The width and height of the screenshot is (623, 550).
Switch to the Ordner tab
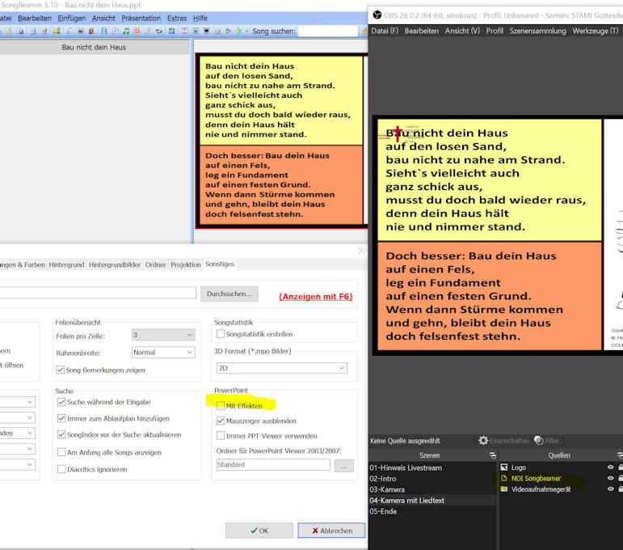(x=155, y=264)
